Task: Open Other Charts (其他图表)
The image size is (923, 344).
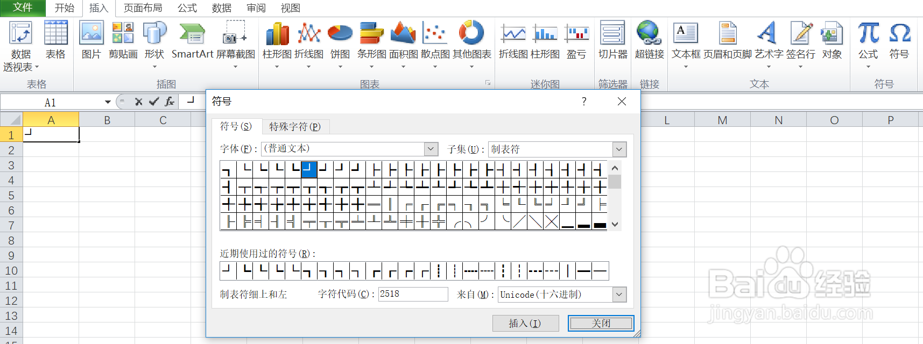Action: (x=471, y=45)
